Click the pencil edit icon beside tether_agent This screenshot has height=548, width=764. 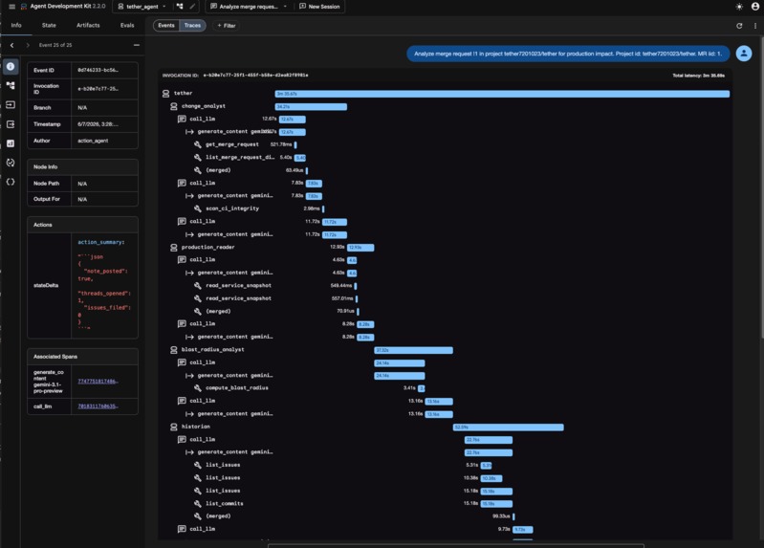[192, 7]
